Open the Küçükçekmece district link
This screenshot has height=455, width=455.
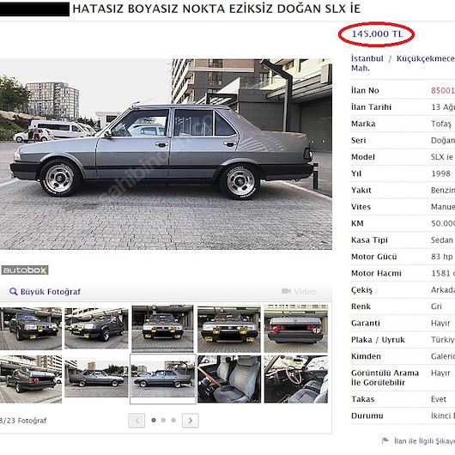click(x=426, y=58)
